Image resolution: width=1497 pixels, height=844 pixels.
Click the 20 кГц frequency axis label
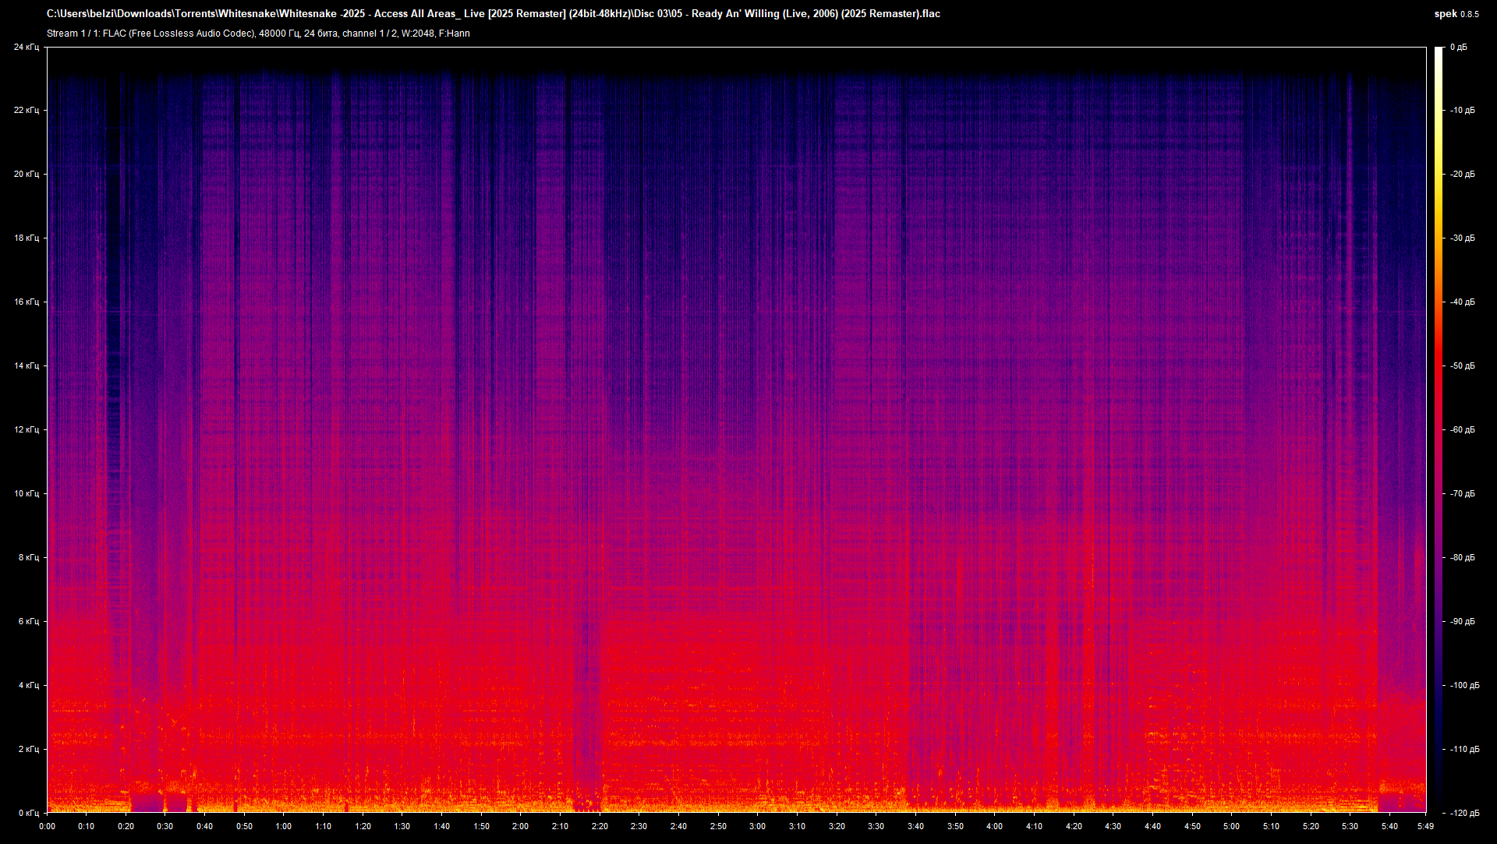click(x=26, y=174)
